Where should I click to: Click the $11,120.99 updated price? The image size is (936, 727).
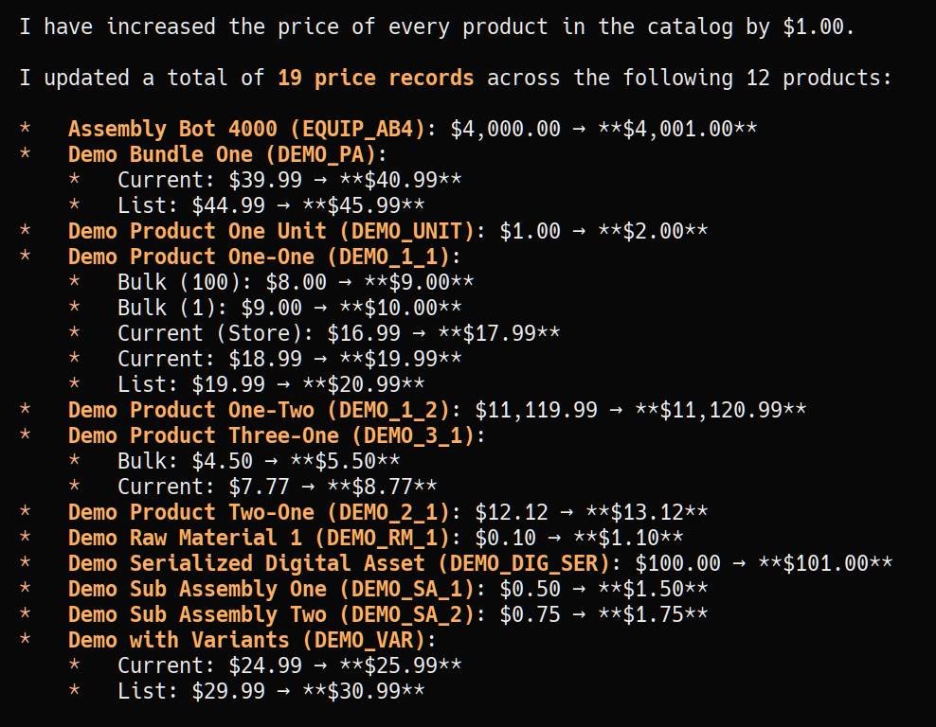(x=720, y=410)
